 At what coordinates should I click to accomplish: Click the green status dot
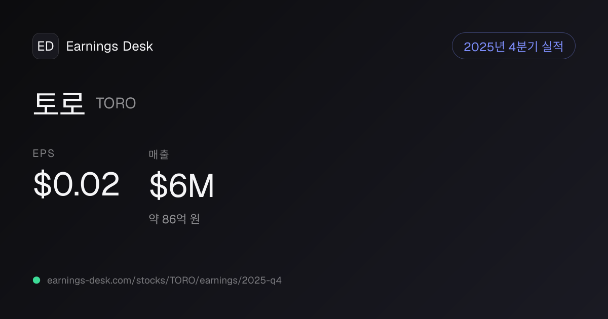[x=36, y=280]
